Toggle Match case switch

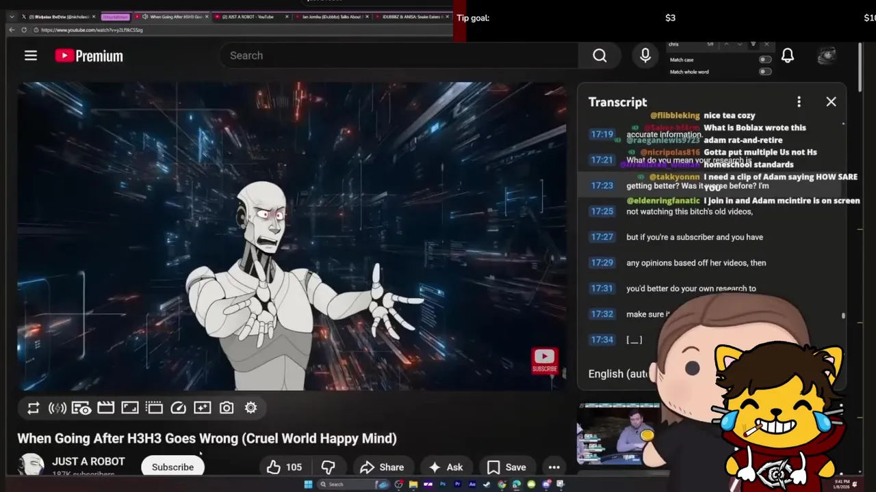point(765,59)
